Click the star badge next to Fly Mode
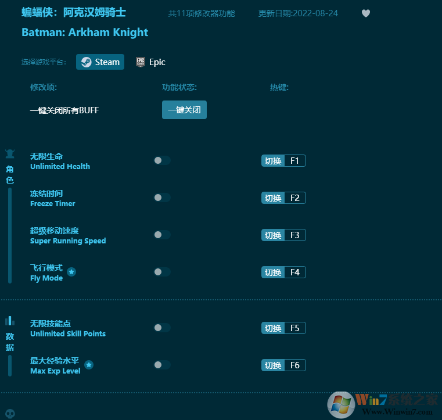Image resolution: width=442 pixels, height=420 pixels. point(71,272)
